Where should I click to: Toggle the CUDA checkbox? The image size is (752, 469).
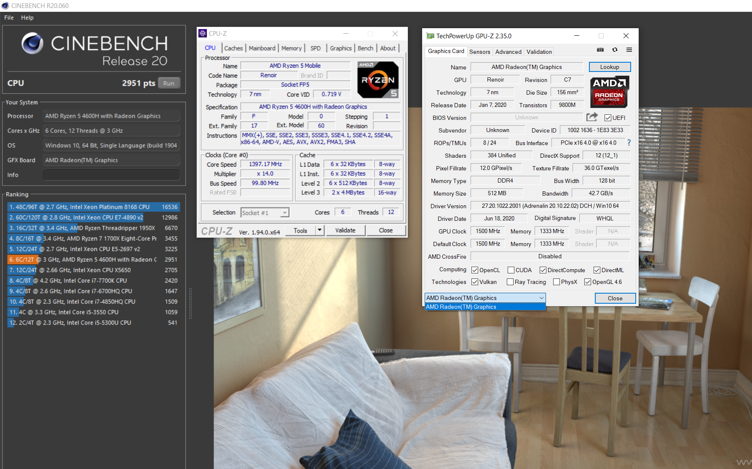pyautogui.click(x=511, y=270)
